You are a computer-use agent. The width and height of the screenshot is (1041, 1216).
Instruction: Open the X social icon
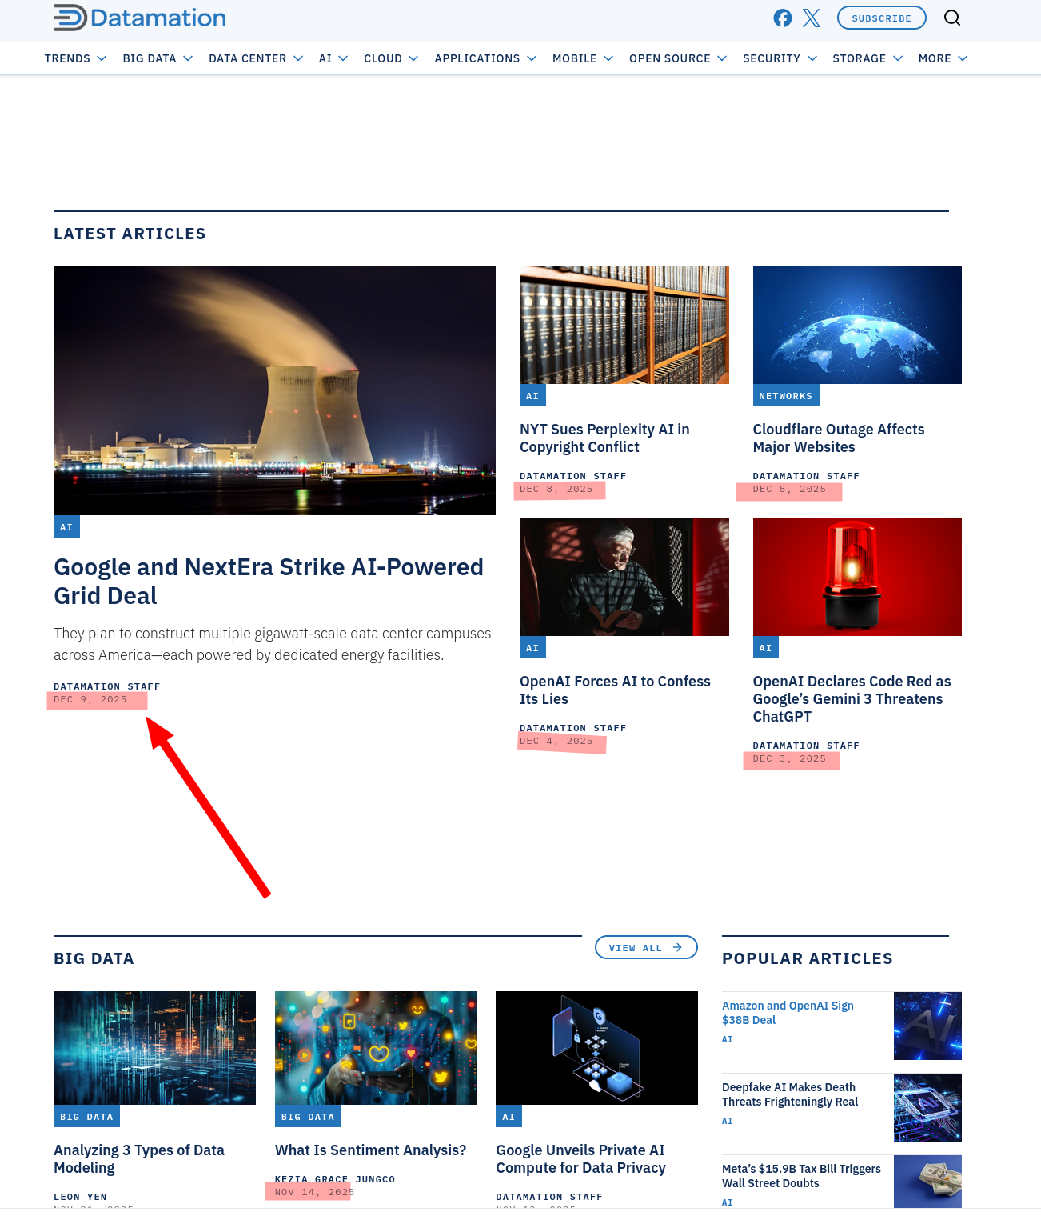click(812, 18)
